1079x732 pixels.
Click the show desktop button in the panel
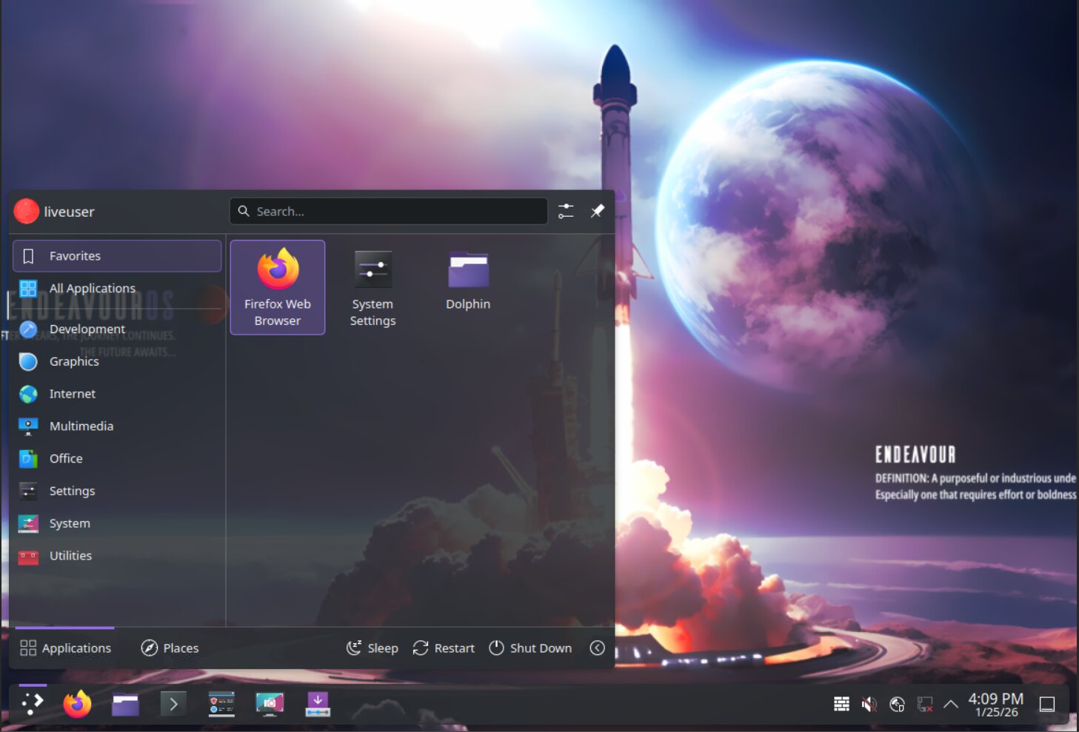point(1047,704)
